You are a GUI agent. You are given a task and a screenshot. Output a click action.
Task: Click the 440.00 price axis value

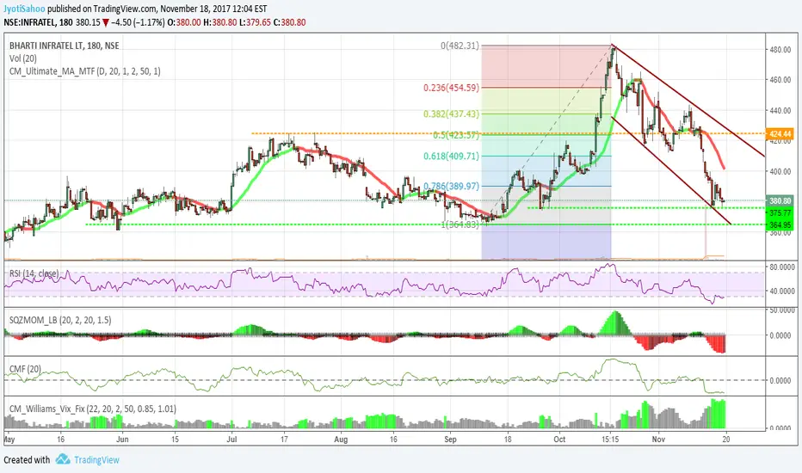click(x=780, y=110)
